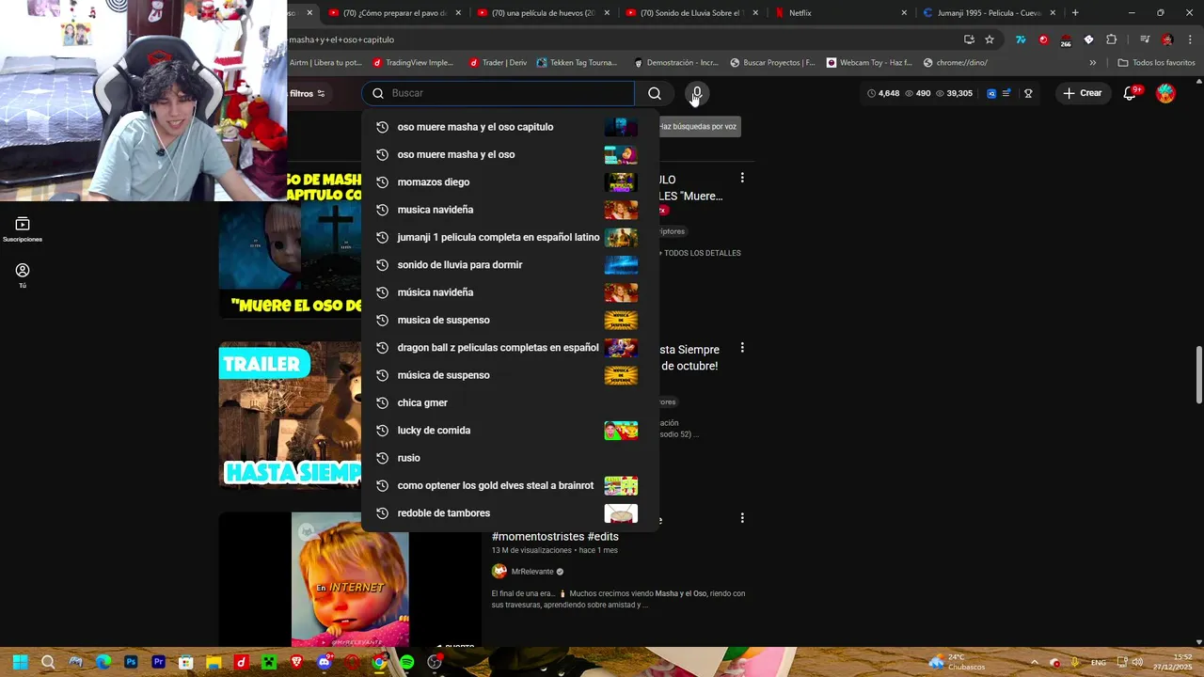1204x677 pixels.
Task: Open the YouTube notifications bell
Action: (x=1131, y=93)
